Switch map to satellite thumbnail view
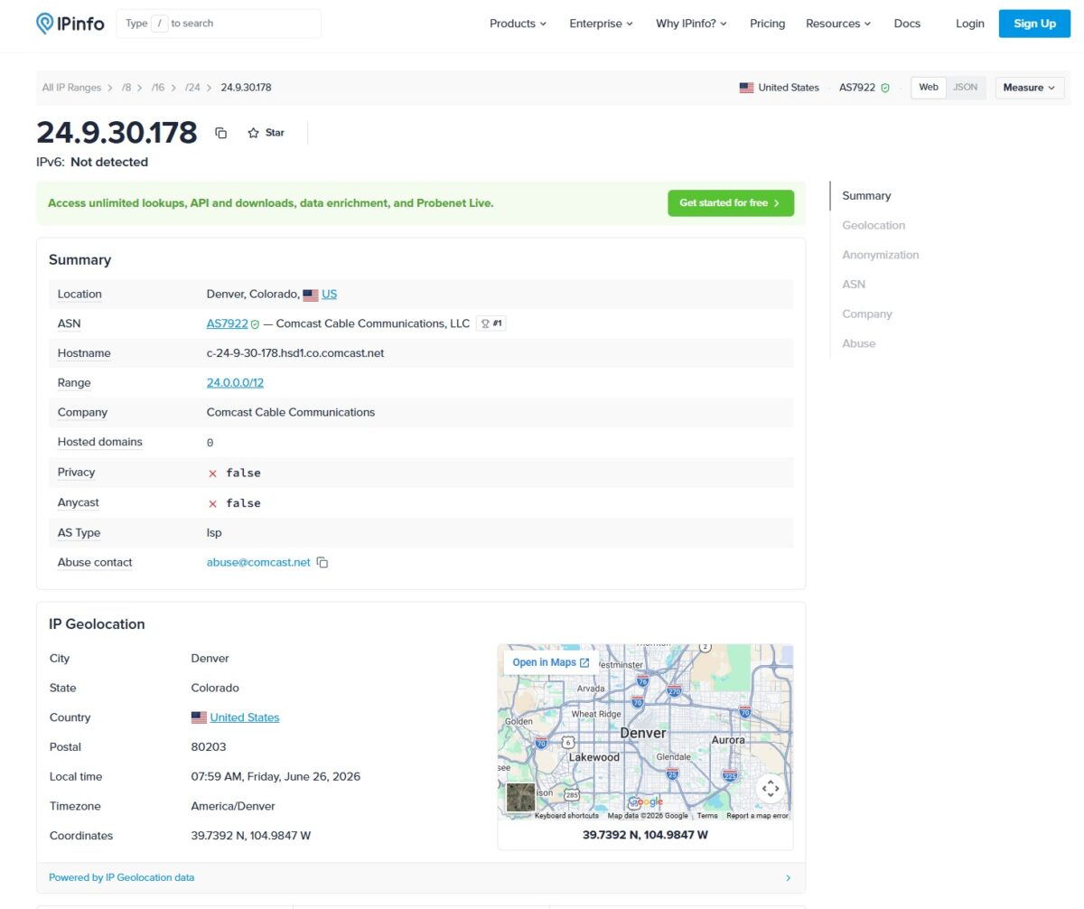1084x909 pixels. (520, 798)
